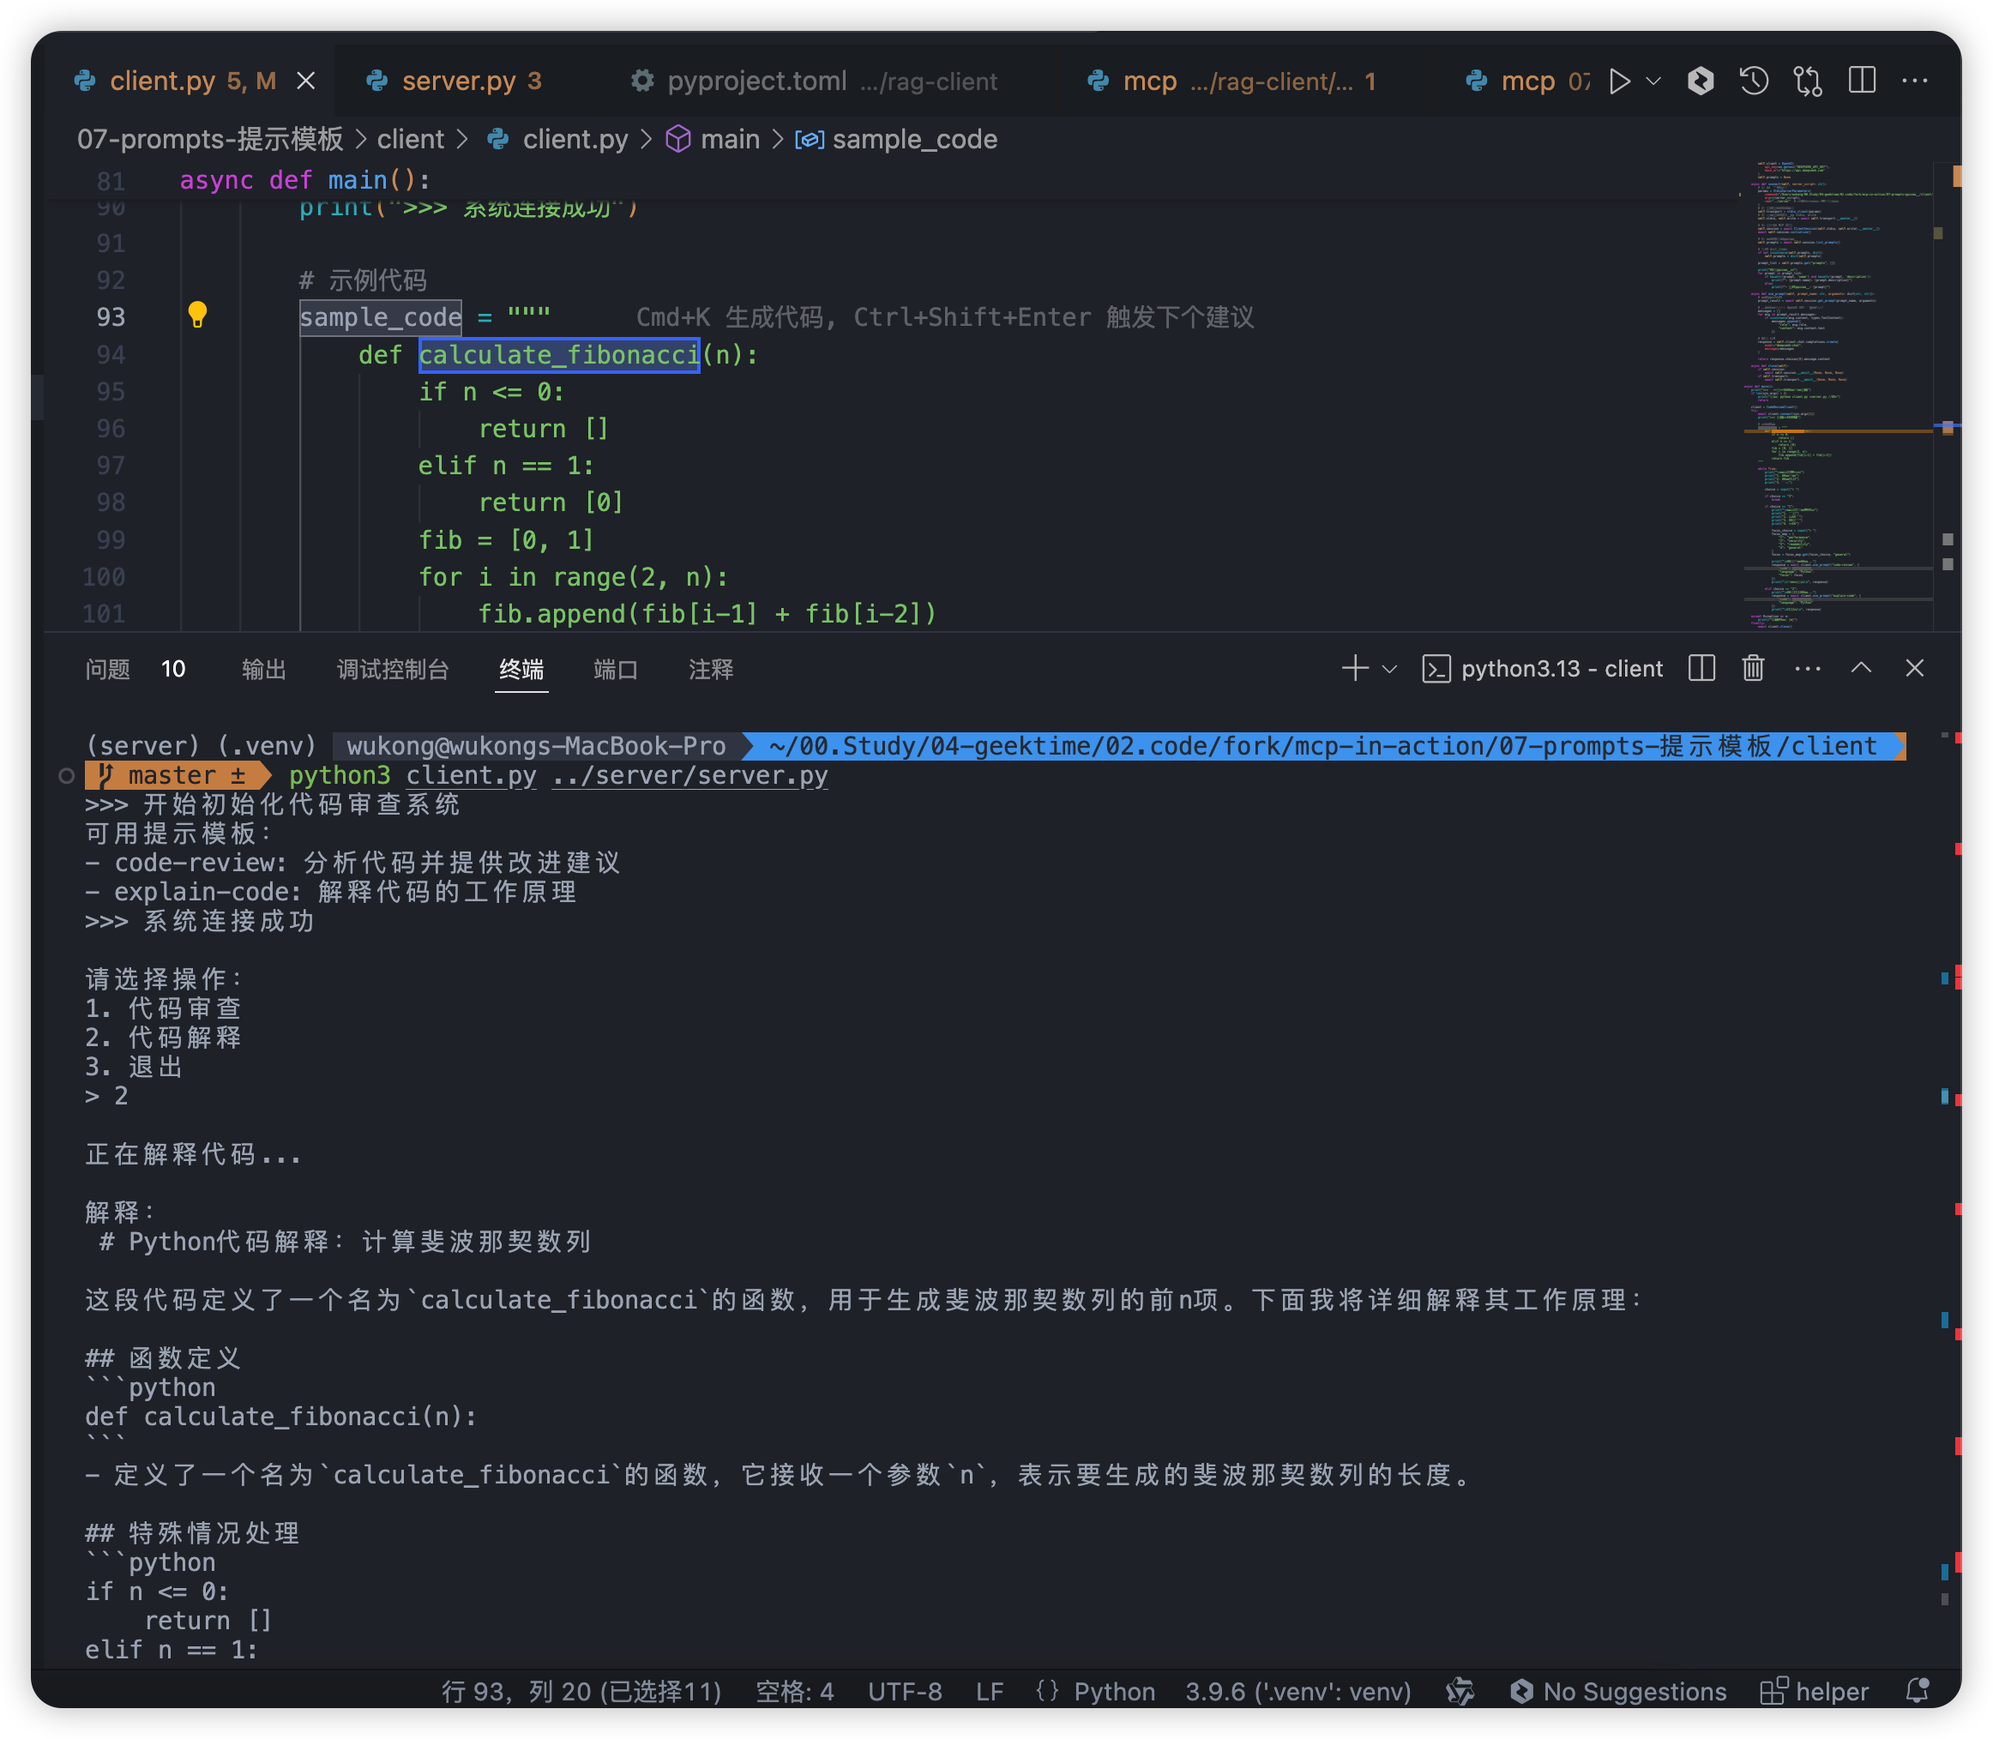Select Python interpreter 3.9.6 in status bar
Viewport: 1993px width, 1739px height.
coord(1298,1692)
